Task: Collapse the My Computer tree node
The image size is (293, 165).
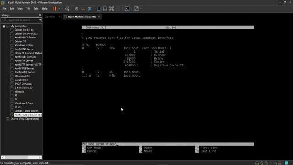Action: tap(4, 26)
